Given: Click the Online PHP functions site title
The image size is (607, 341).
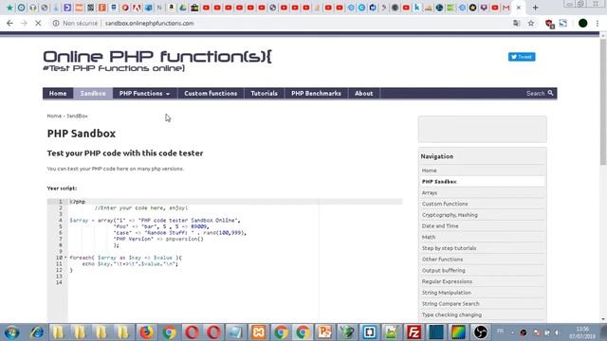Looking at the screenshot, I should tap(157, 57).
